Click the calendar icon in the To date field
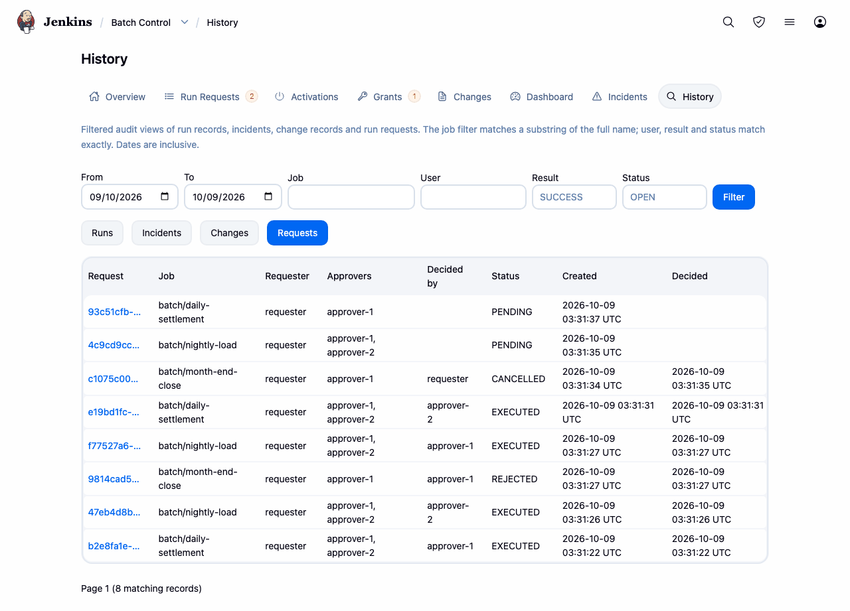The width and height of the screenshot is (850, 611). point(268,196)
